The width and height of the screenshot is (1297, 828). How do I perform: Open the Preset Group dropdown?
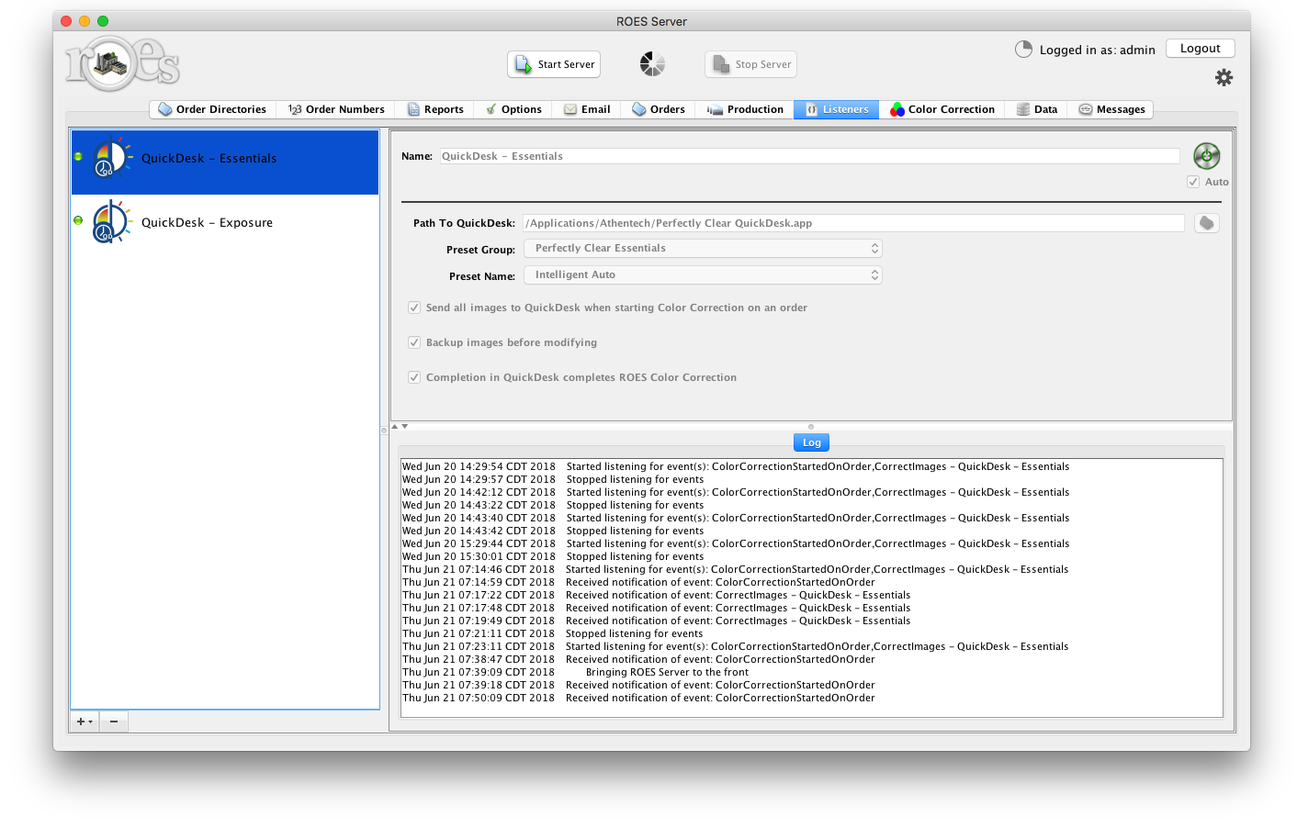coord(703,249)
